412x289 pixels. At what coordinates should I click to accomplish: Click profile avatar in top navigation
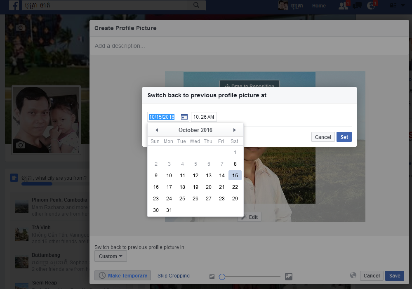[x=283, y=5]
